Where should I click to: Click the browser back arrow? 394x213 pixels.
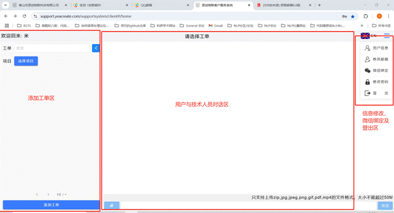pyautogui.click(x=6, y=16)
